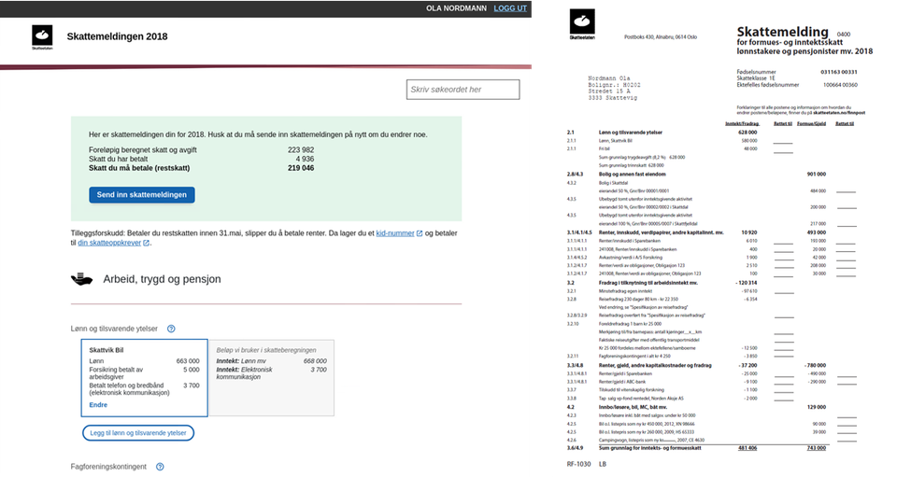Log out via LOGG UT link
This screenshot has width=897, height=477.
coord(510,8)
